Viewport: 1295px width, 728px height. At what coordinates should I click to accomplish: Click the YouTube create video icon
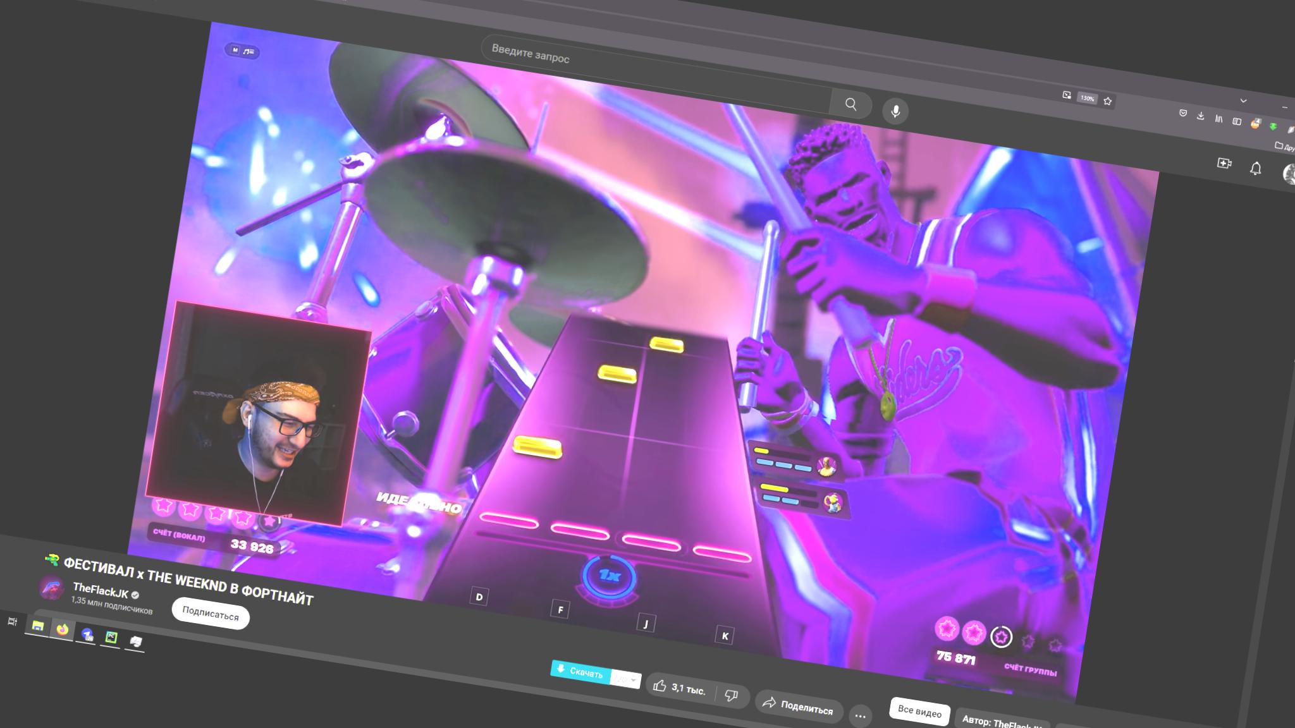[1224, 163]
